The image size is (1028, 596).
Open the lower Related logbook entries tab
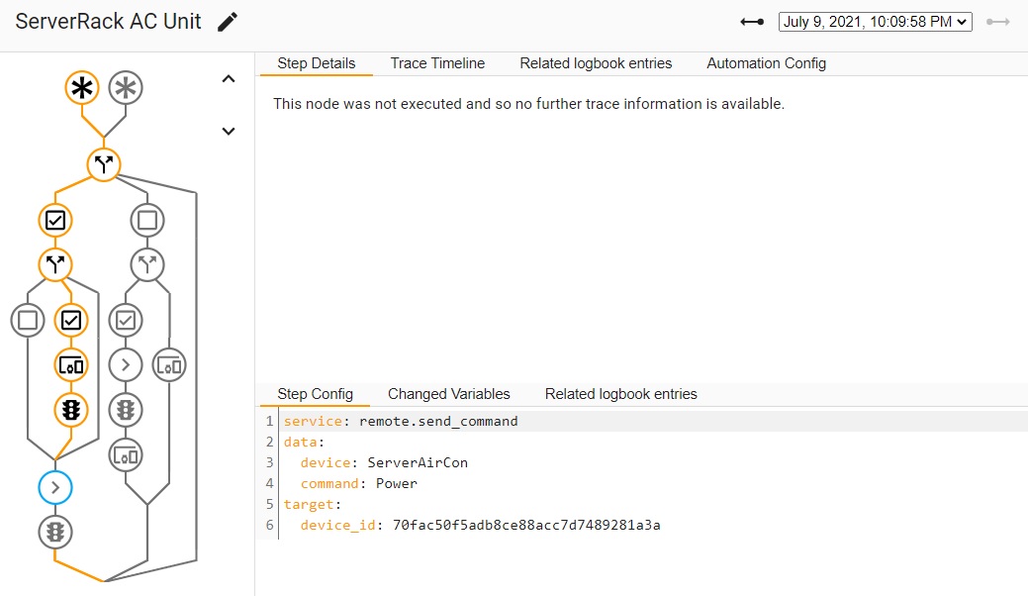(x=621, y=394)
